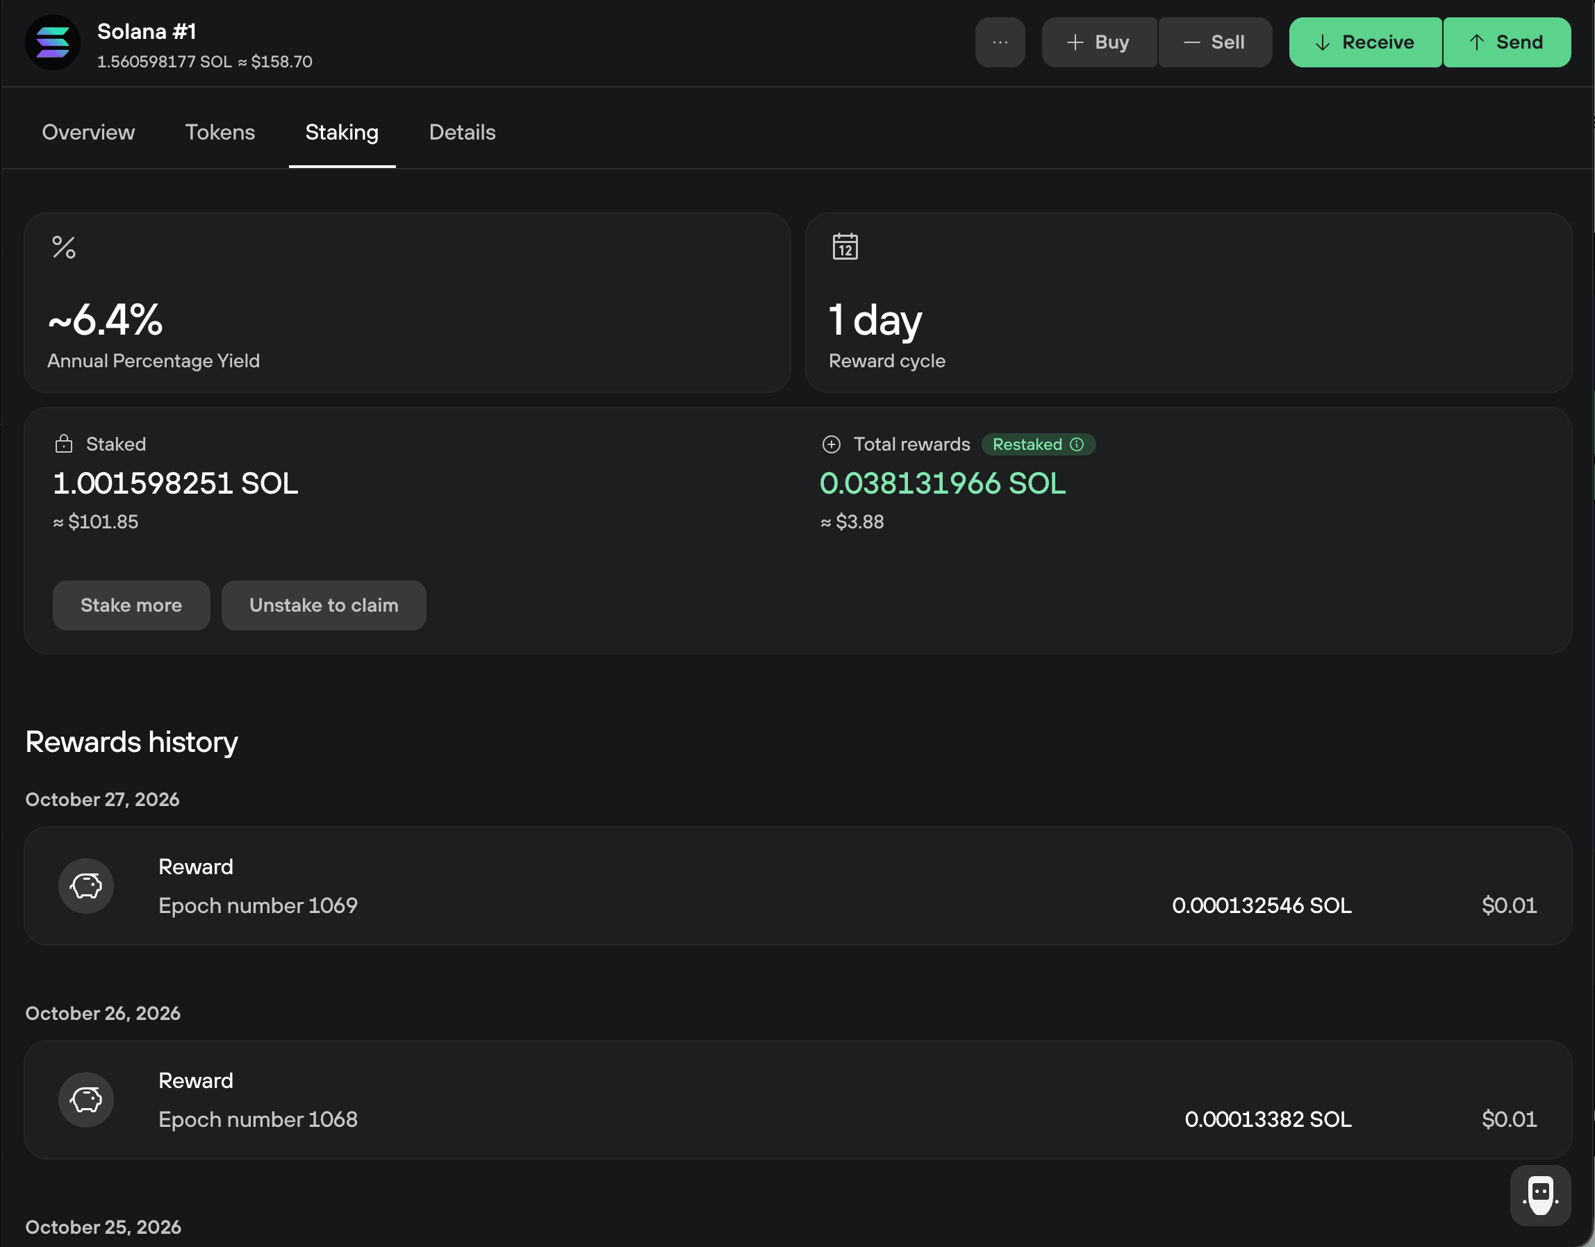The width and height of the screenshot is (1595, 1247).
Task: Open the assistant chatbot icon
Action: pos(1540,1195)
